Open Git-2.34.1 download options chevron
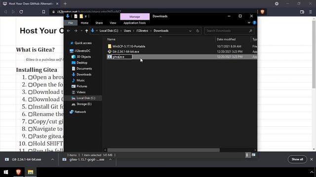Screen dimensions: 316x177 click(52, 159)
